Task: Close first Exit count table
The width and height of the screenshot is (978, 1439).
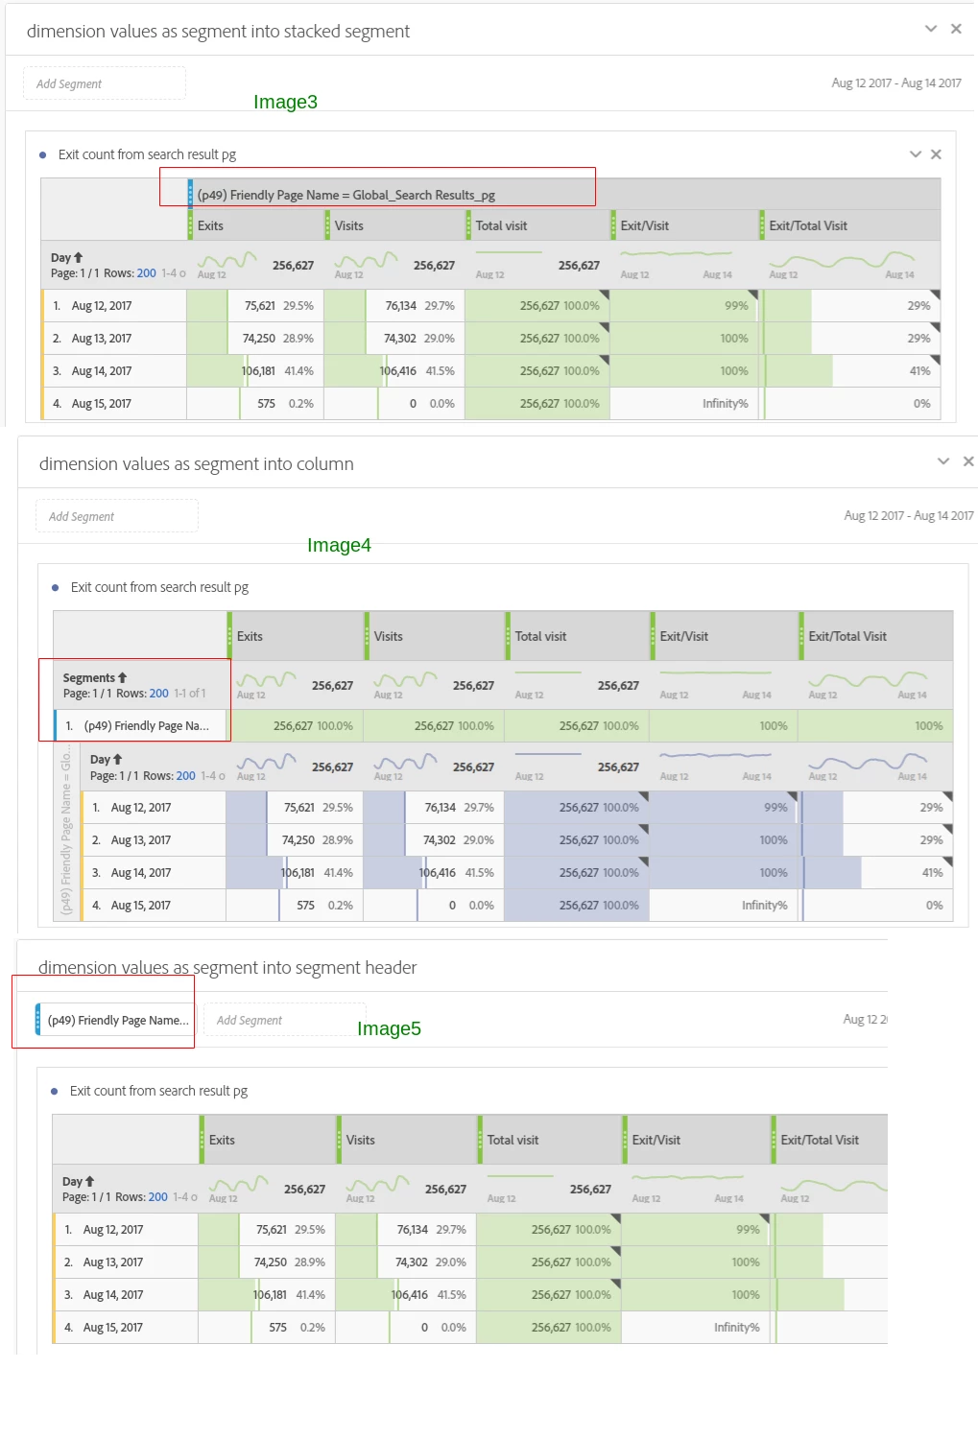Action: point(936,154)
